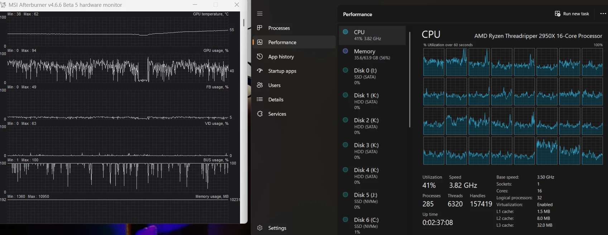The height and width of the screenshot is (235, 608).
Task: Switch to the Performance page
Action: coord(294,42)
